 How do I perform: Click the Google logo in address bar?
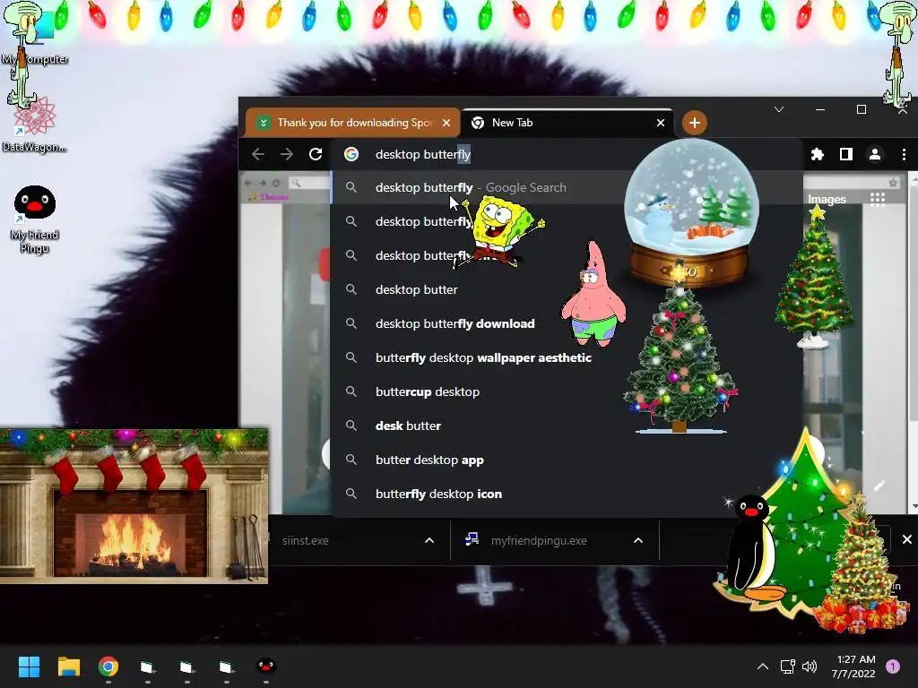pos(351,154)
